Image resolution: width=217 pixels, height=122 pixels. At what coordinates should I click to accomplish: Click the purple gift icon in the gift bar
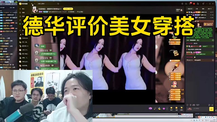click(x=151, y=108)
